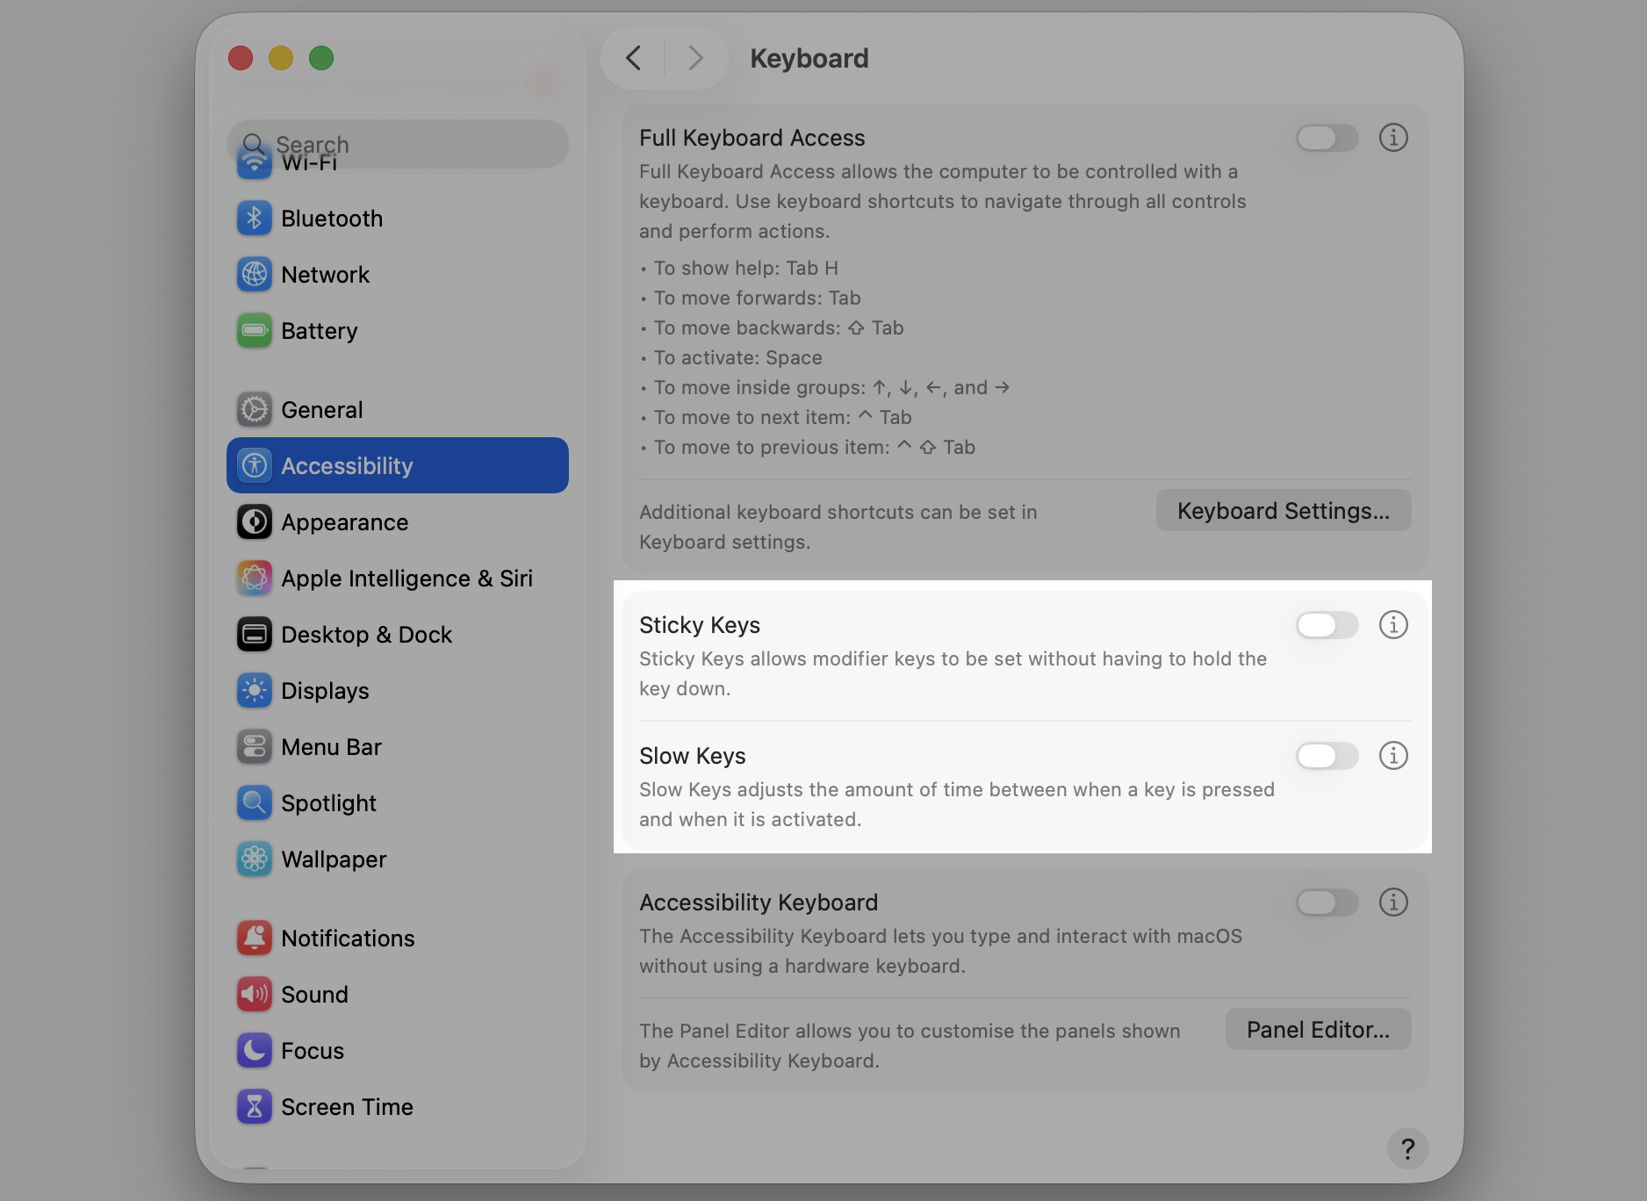Open the Panel Editor… button

1318,1029
